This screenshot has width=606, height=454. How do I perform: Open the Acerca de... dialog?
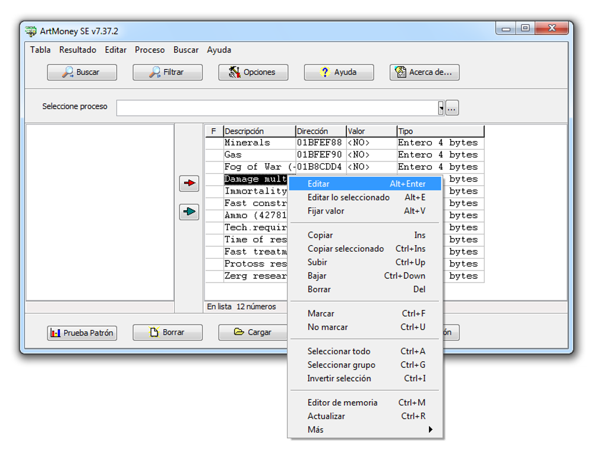424,72
